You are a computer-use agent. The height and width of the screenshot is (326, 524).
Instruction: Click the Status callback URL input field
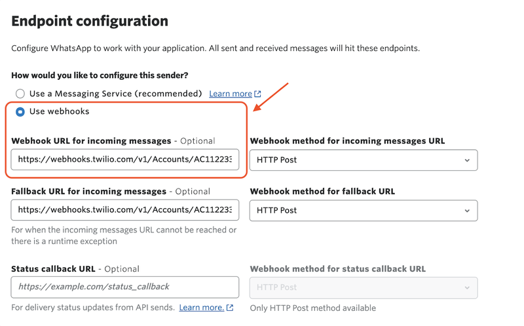pyautogui.click(x=125, y=287)
